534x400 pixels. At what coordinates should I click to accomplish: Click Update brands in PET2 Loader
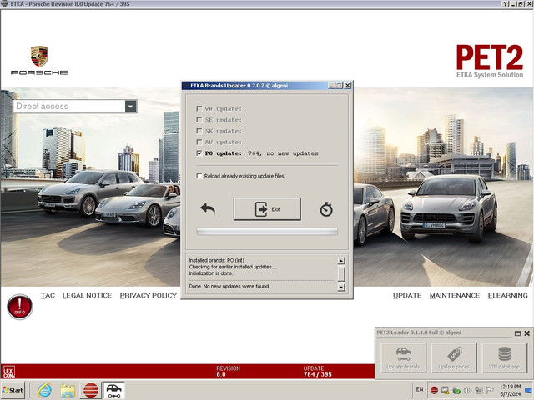(x=403, y=357)
